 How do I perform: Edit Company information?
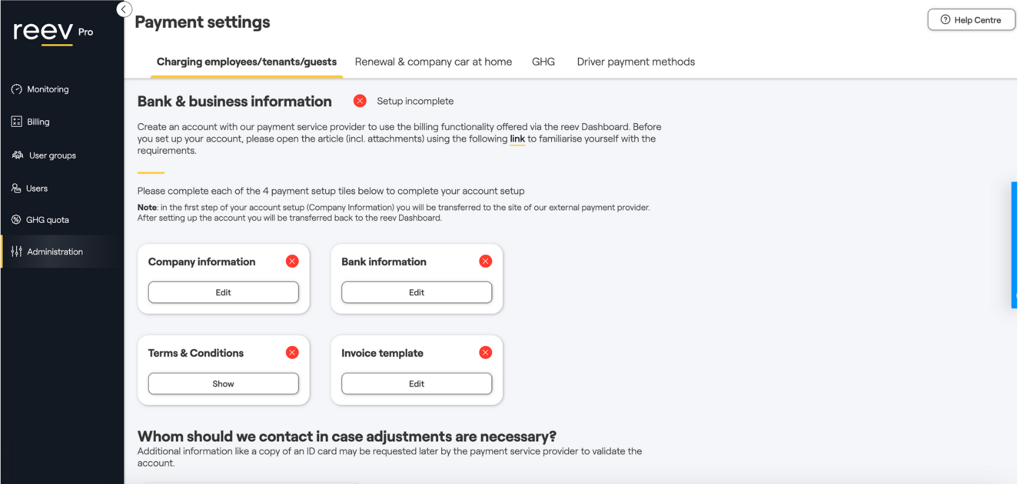pos(223,292)
